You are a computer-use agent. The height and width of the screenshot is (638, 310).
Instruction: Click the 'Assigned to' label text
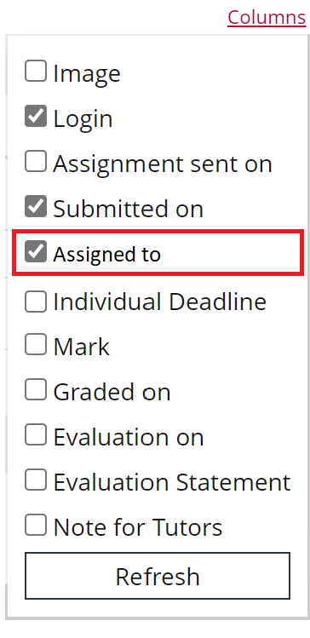click(x=107, y=255)
